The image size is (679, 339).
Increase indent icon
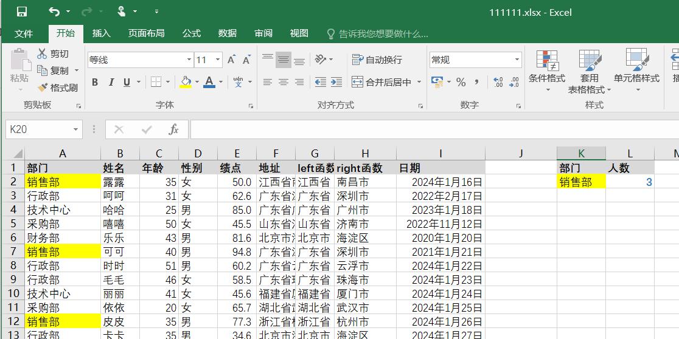click(336, 82)
